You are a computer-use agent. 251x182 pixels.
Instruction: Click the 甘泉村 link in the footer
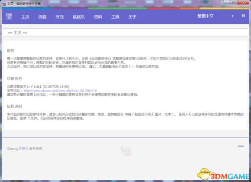pyautogui.click(x=23, y=149)
